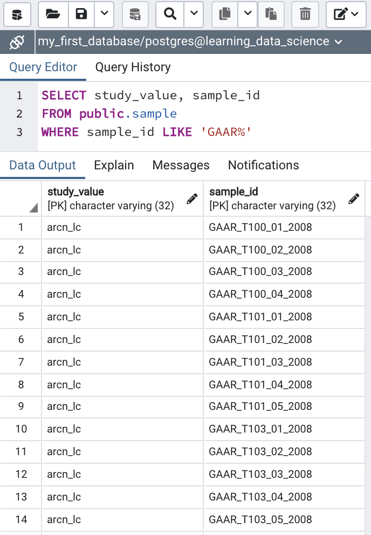371x535 pixels.
Task: Open the Notifications tab
Action: click(x=263, y=165)
